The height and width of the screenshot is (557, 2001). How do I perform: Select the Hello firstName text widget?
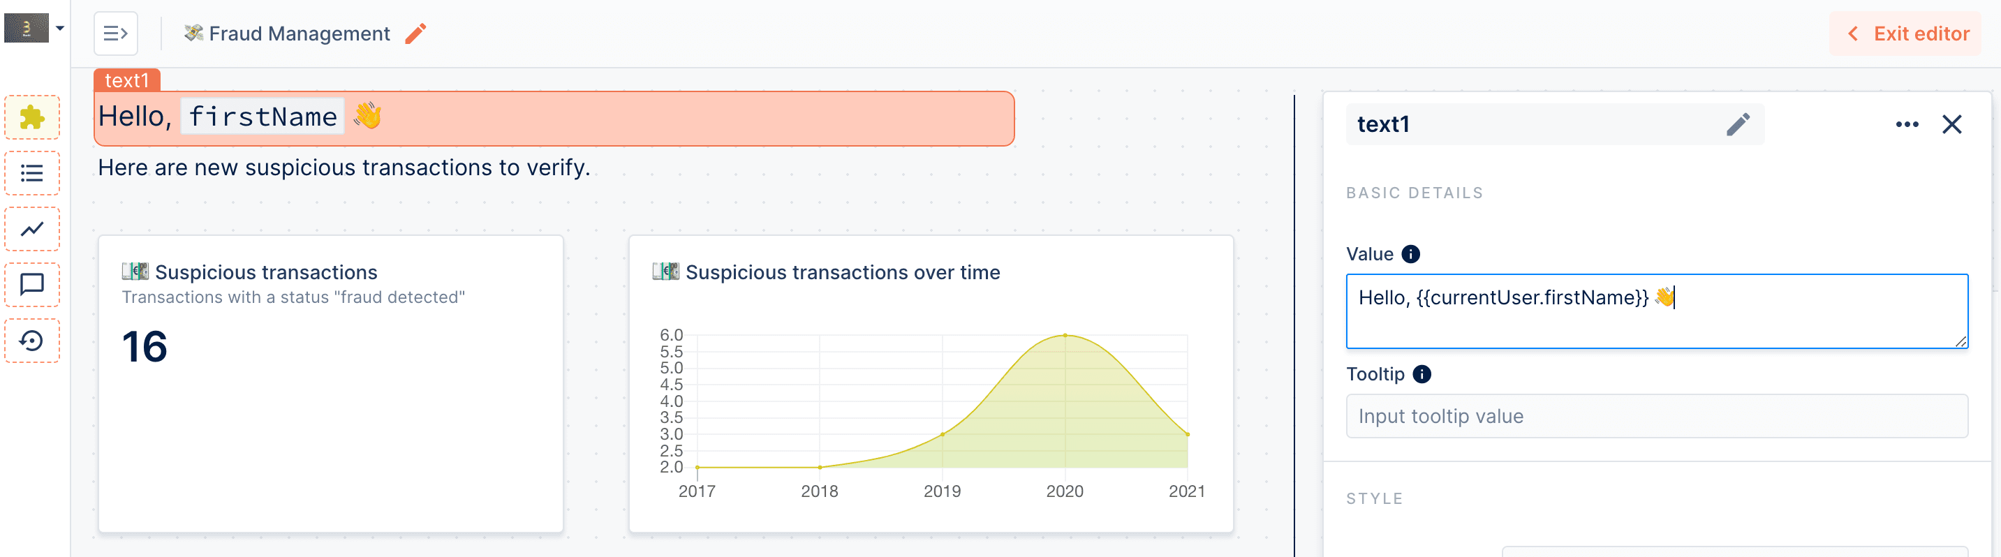(x=553, y=118)
